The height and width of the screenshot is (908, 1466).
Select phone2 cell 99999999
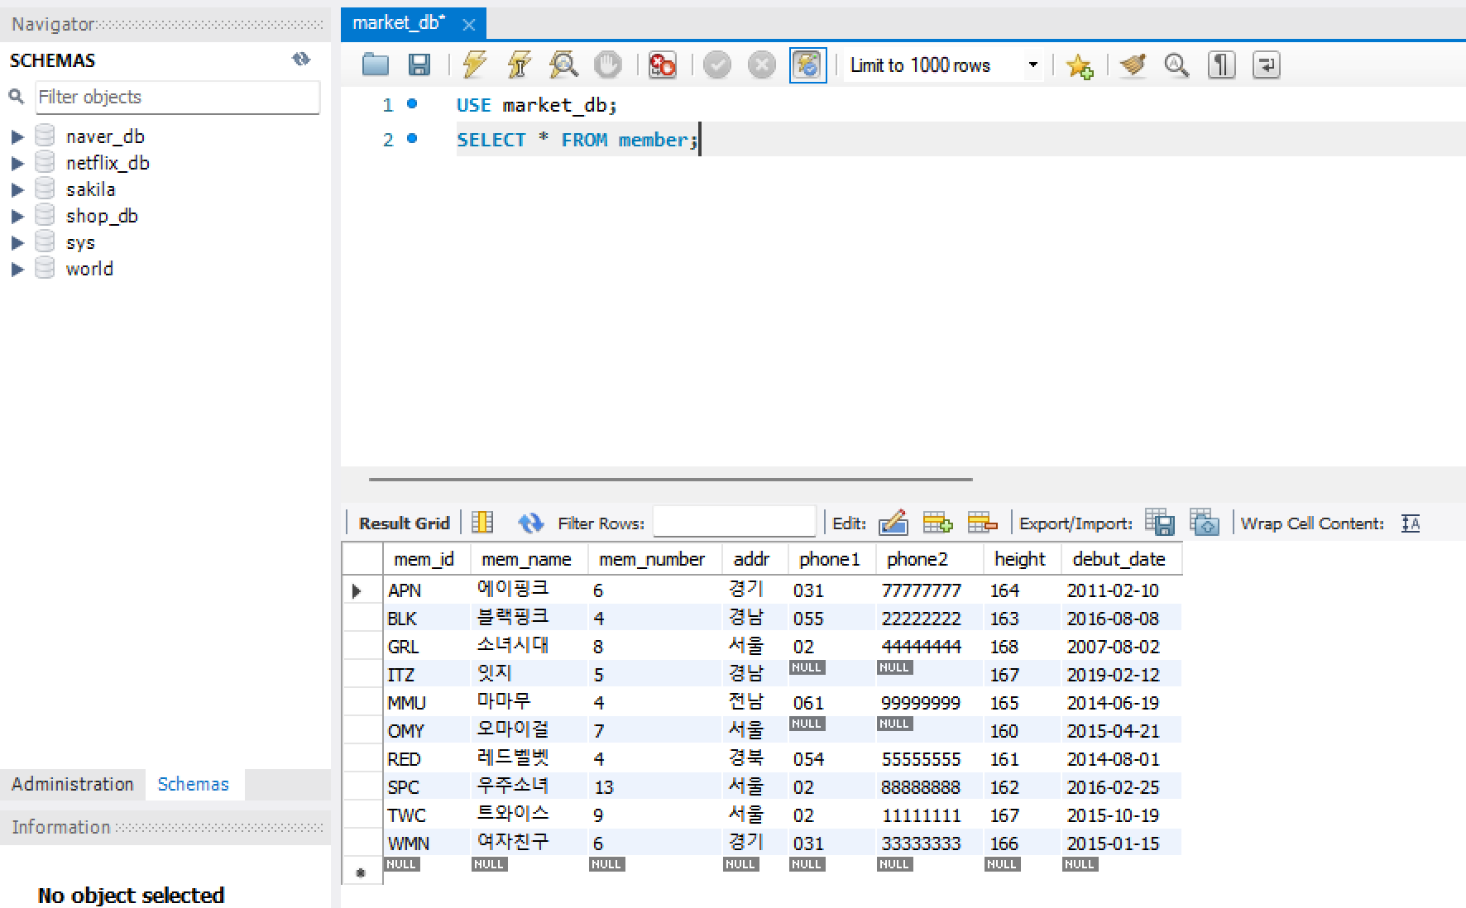coord(929,703)
